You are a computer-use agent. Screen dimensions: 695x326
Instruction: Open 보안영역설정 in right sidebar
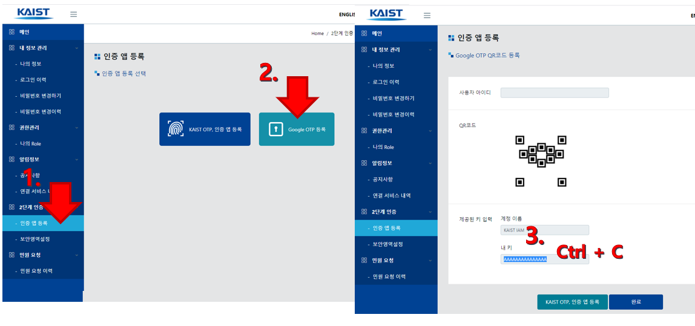point(388,244)
